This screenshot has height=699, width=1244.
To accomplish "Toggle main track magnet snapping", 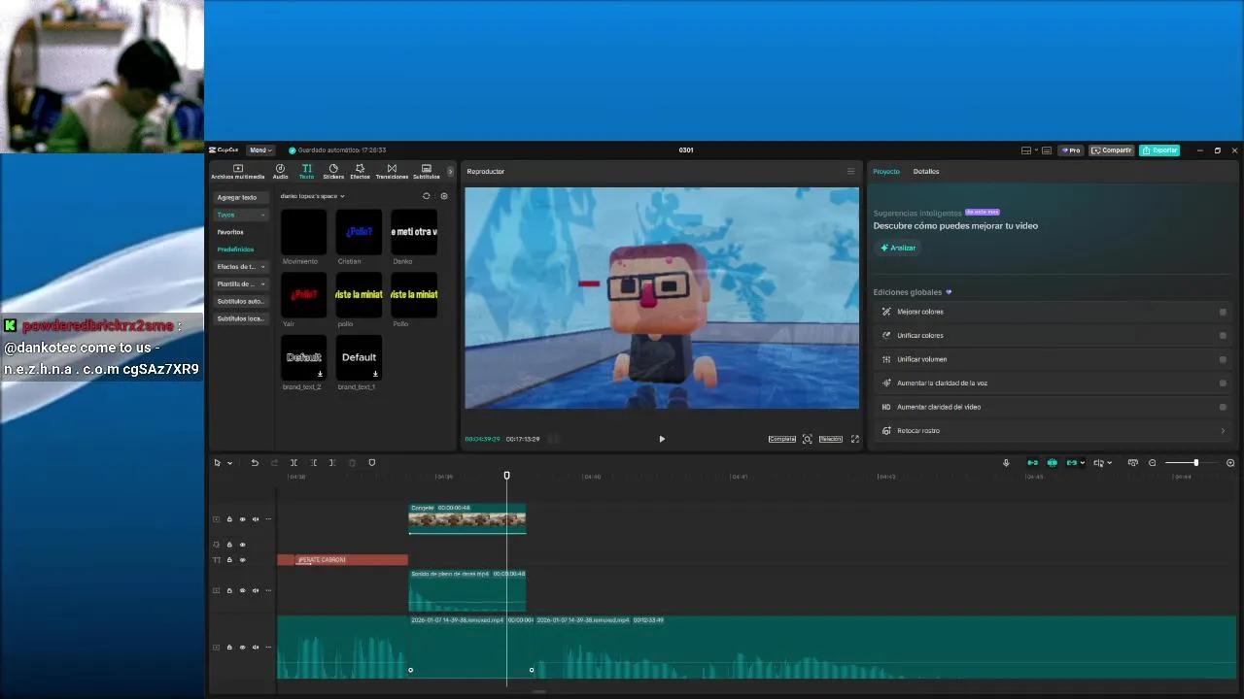I will click(x=1032, y=463).
